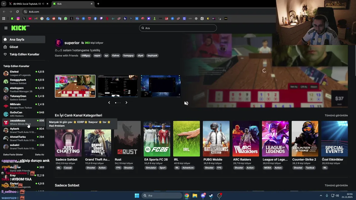Select the espor tag

(97, 56)
